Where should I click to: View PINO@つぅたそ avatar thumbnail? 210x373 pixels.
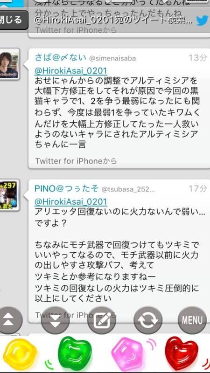pyautogui.click(x=9, y=195)
